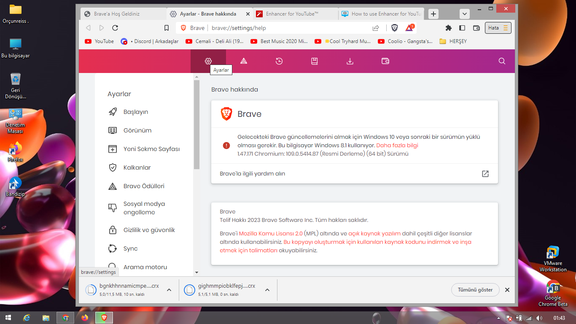Switch to the How to use Enhancer tab
Image resolution: width=576 pixels, height=324 pixels.
pos(381,14)
